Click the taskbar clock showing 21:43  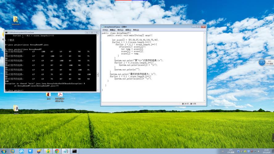[x=266, y=151]
